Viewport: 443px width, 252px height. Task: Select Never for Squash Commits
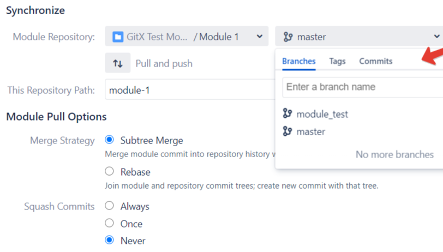click(109, 241)
